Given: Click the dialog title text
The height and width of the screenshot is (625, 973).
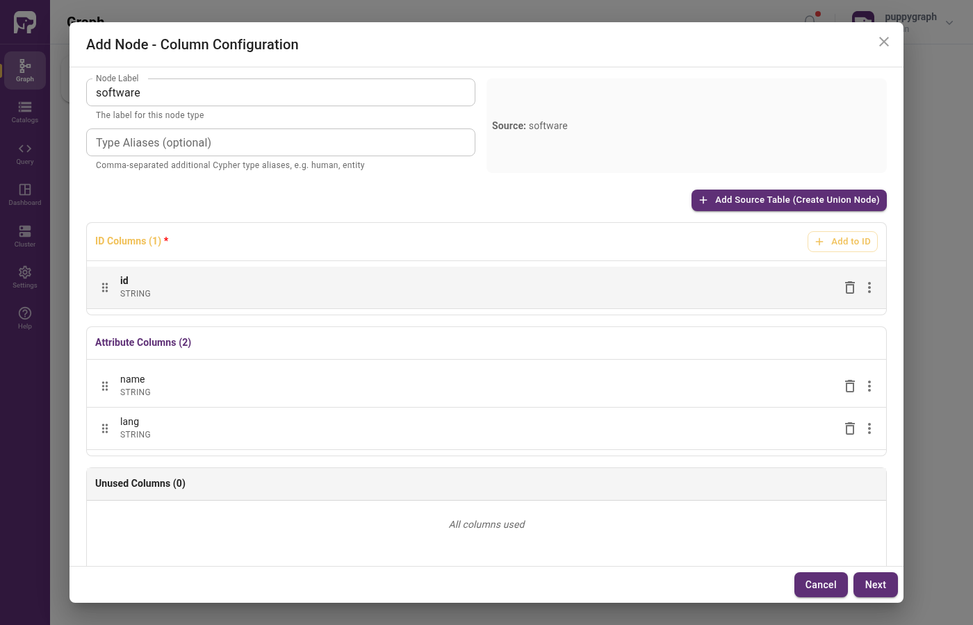Looking at the screenshot, I should (193, 44).
